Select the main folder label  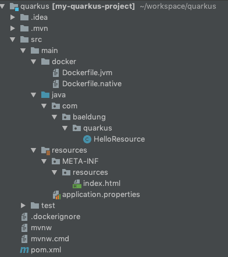point(49,51)
